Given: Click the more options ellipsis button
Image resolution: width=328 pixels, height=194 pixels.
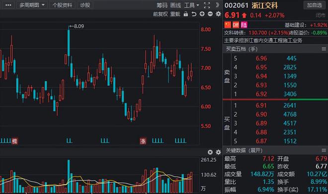Looking at the screenshot, I should (x=8, y=5).
